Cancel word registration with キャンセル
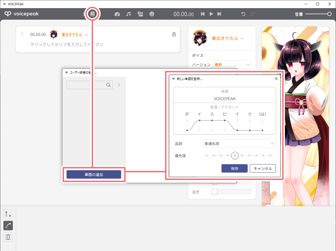This screenshot has width=336, height=251. click(x=263, y=168)
